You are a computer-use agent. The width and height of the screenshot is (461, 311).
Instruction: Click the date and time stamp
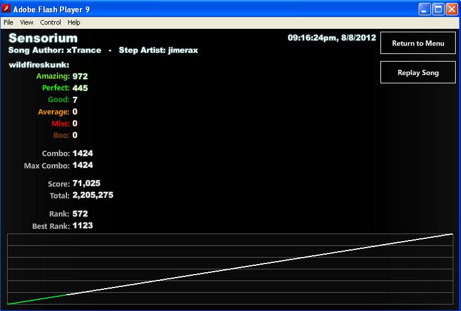[332, 38]
